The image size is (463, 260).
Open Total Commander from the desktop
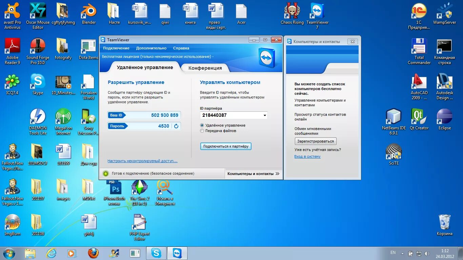(x=419, y=51)
